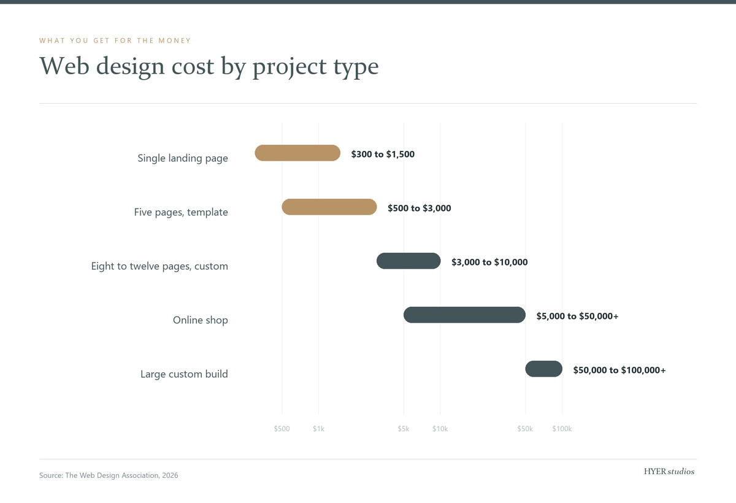The height and width of the screenshot is (503, 736).
Task: Select the 'Eight to twelve pages, custom' label
Action: (159, 266)
